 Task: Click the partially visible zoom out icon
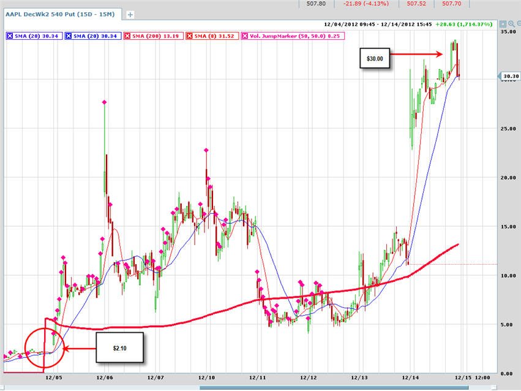tap(519, 24)
